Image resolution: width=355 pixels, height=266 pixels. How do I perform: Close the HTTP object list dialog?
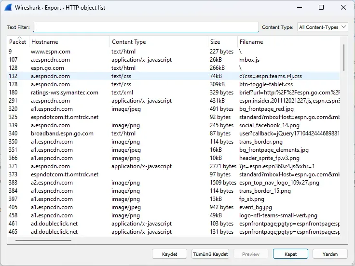pyautogui.click(x=343, y=7)
